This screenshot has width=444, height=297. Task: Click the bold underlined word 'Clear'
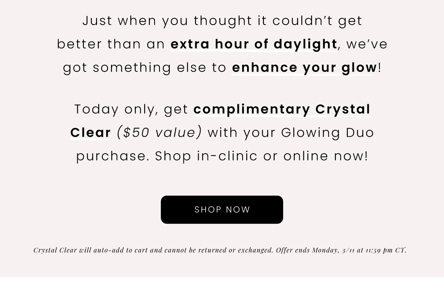click(90, 133)
